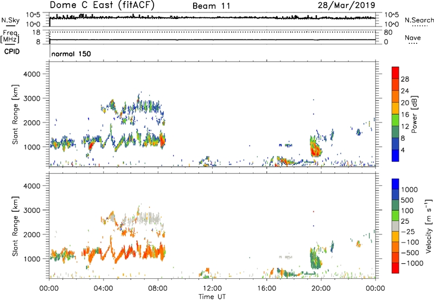Click the '80' Nave axis value
The image size is (434, 300).
(388, 32)
